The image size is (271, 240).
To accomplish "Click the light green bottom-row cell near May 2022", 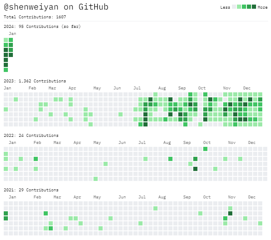I will tap(96, 179).
